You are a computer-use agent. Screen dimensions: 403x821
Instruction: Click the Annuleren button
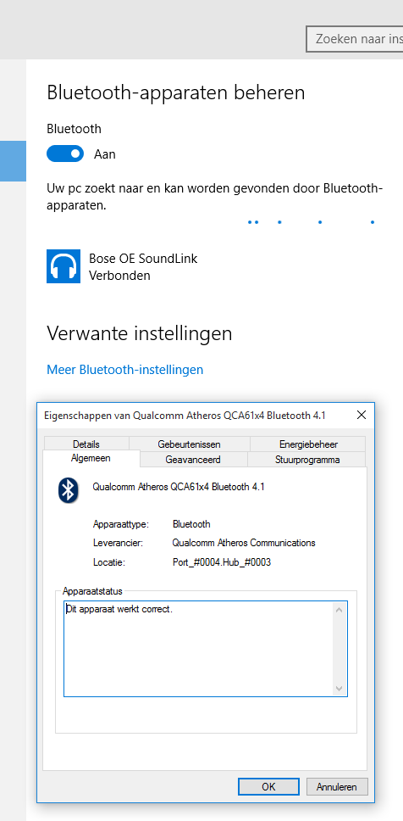tap(337, 786)
